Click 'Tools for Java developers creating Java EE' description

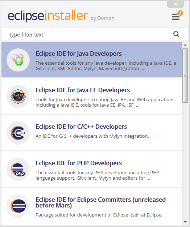point(106,102)
